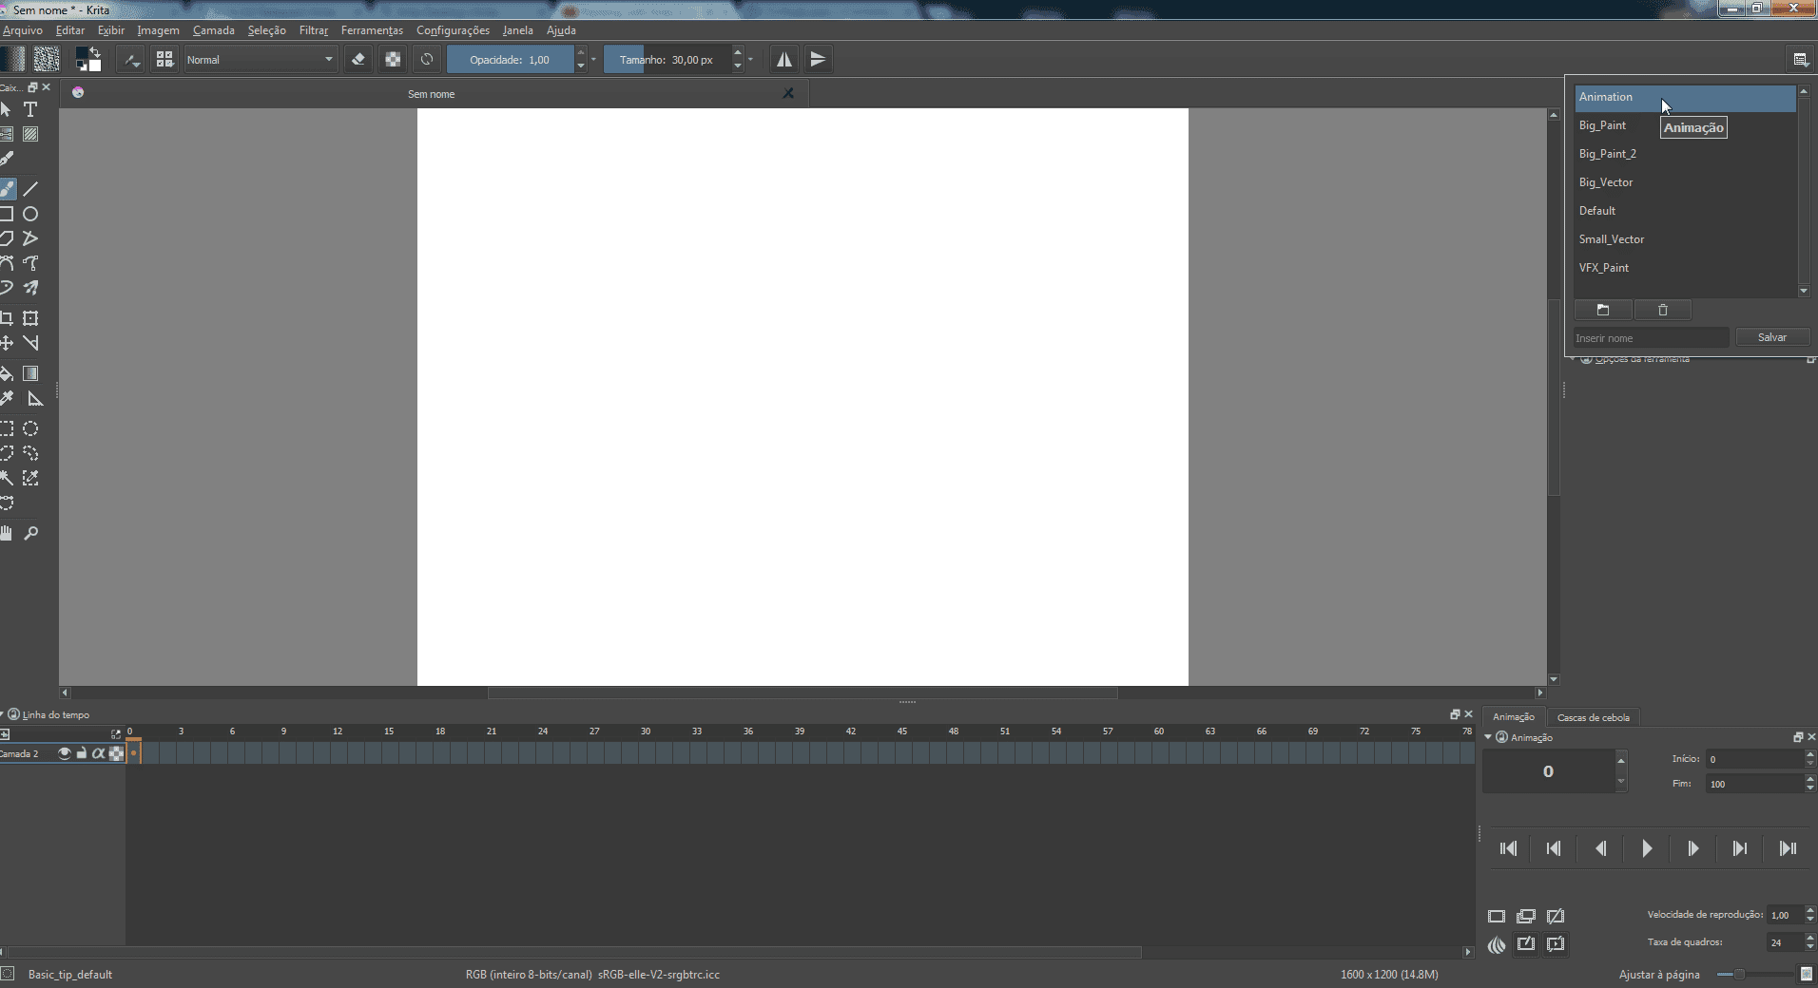Switch to the Cascas de cebola tab
The image size is (1818, 988).
[1595, 717]
